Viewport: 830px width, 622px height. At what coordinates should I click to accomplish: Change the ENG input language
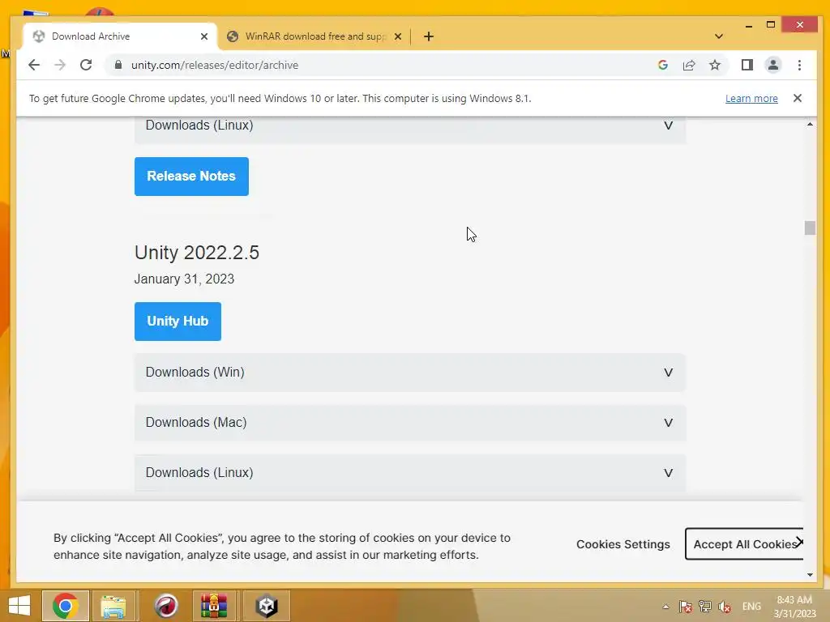point(751,607)
